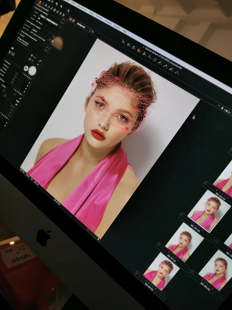Screen dimensions: 232x310
Task: Click tag box on BB-97.IIQ label bar
Action: click(159, 244)
